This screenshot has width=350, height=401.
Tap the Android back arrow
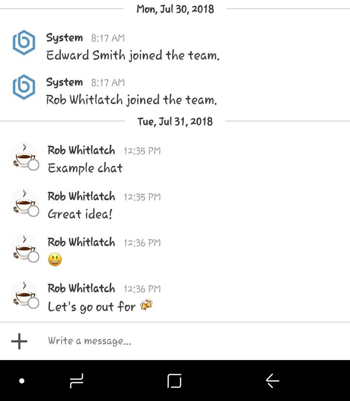[x=272, y=381]
